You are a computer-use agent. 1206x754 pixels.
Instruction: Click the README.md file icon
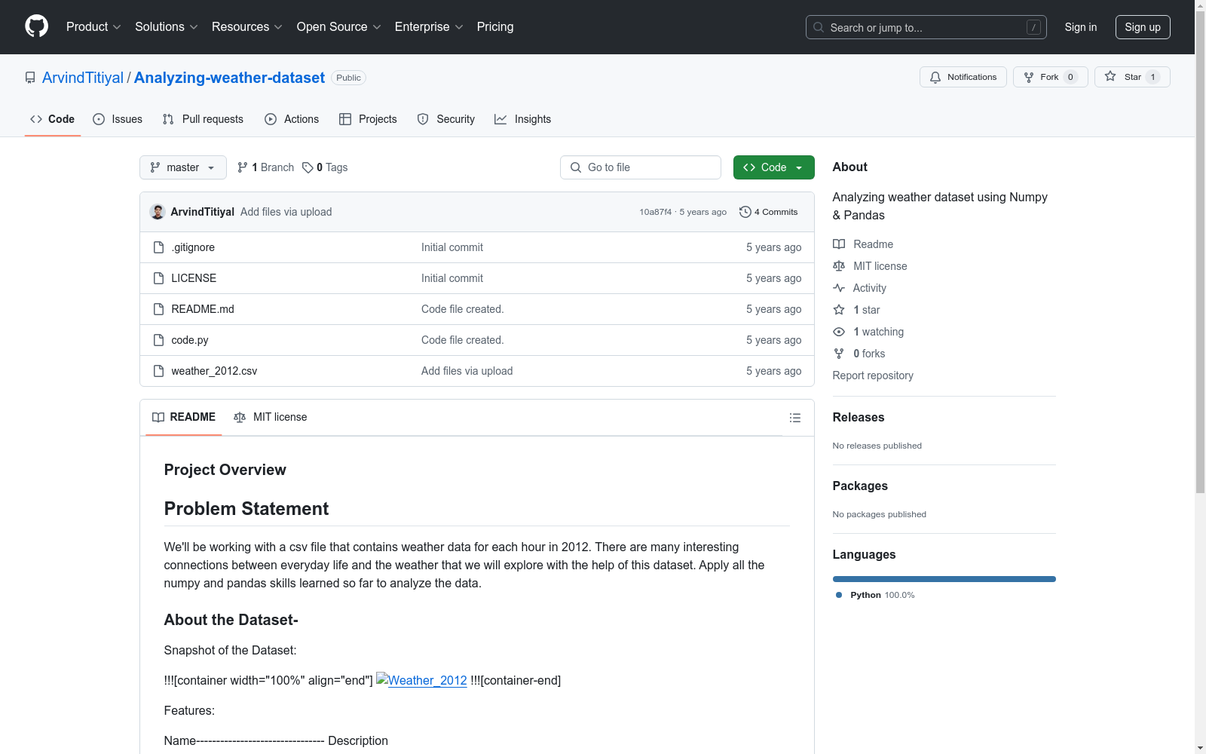pyautogui.click(x=158, y=309)
